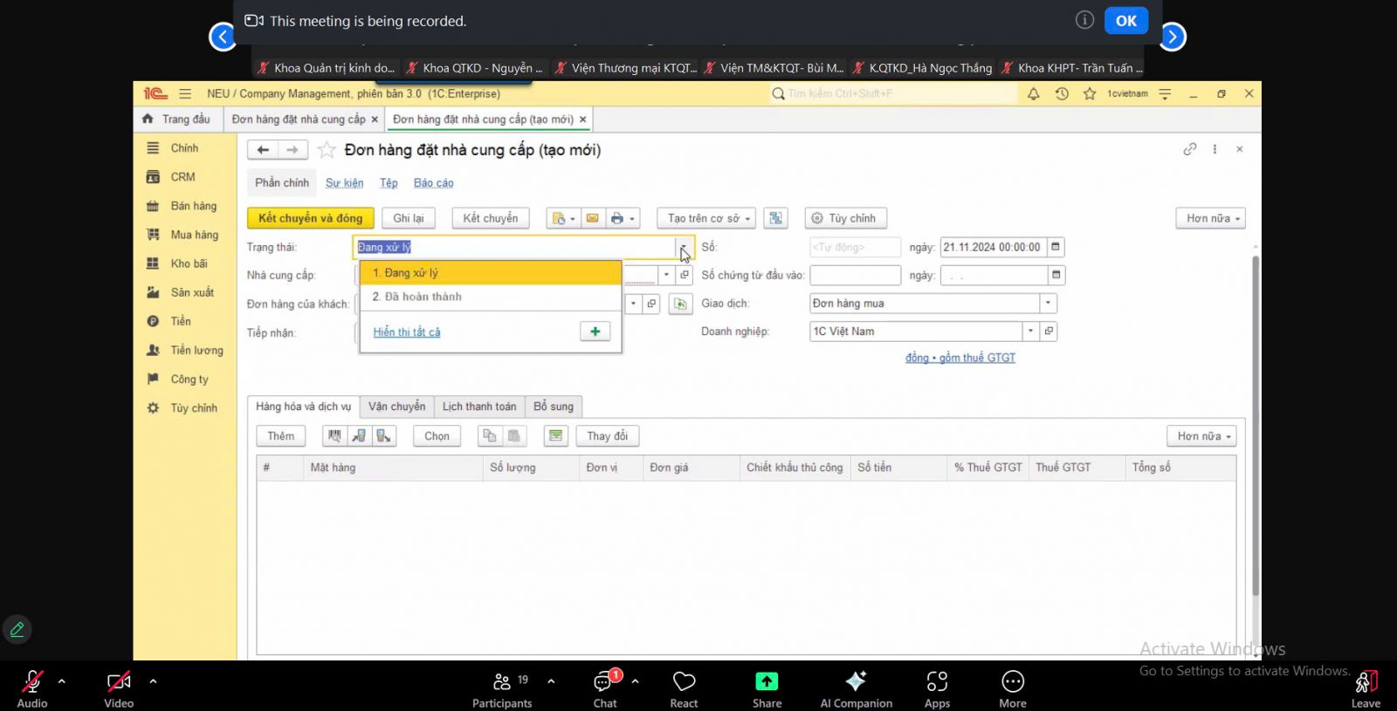Open the notifications bell icon
The image size is (1397, 711).
1033,93
